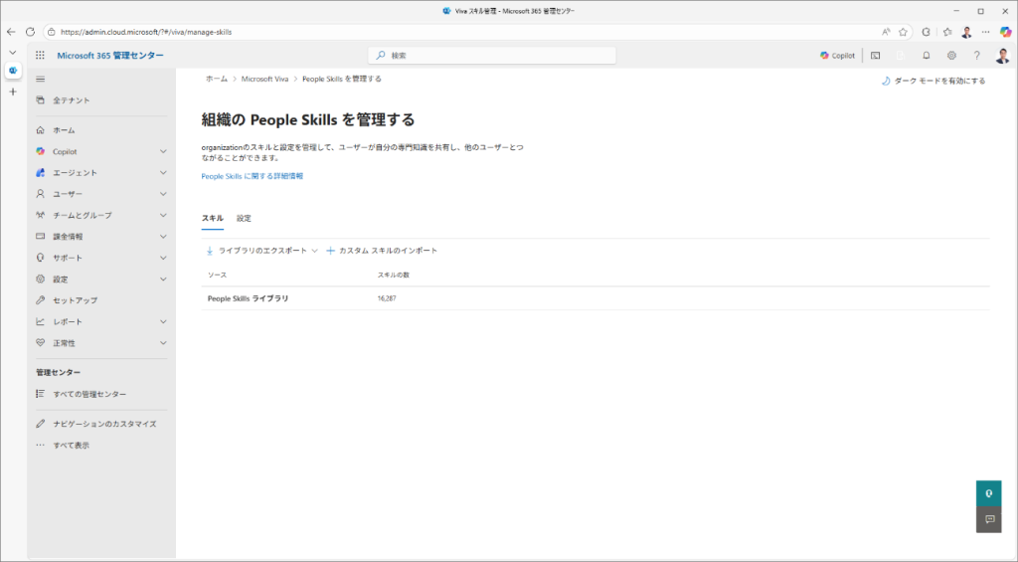The height and width of the screenshot is (562, 1018).
Task: Open ライブラリのエクスポート dropdown
Action: (262, 251)
